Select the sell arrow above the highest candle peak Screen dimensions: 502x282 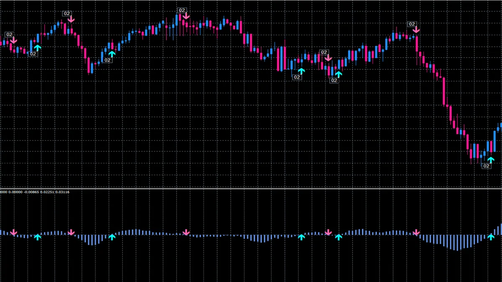tap(186, 16)
